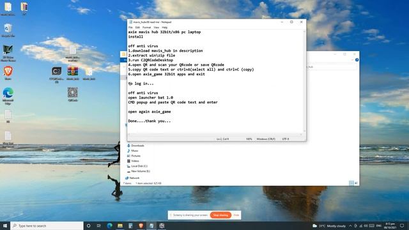Click the File Explorer search box
Image resolution: width=409 pixels, height=230 pixels.
pyautogui.click(x=331, y=67)
